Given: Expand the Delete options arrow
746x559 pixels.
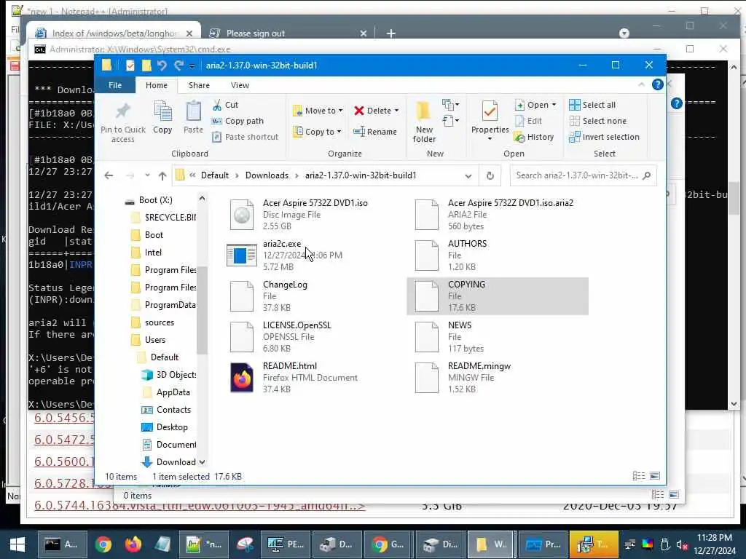Looking at the screenshot, I should pyautogui.click(x=396, y=111).
